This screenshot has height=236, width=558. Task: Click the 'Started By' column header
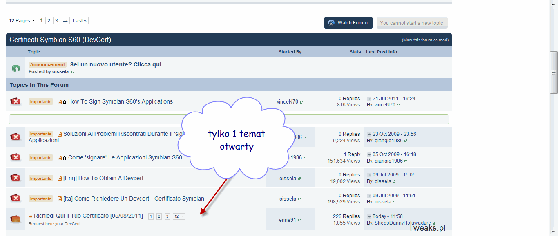[x=290, y=52]
